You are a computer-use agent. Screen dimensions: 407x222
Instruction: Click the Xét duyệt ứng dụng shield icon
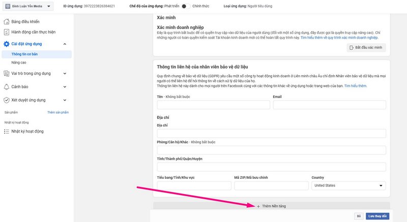point(7,100)
